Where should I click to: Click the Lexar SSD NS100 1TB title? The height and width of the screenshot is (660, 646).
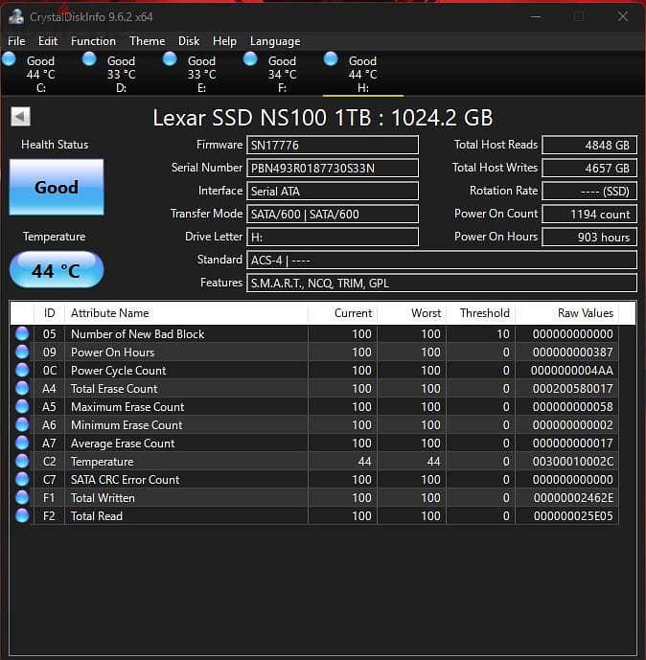click(323, 118)
